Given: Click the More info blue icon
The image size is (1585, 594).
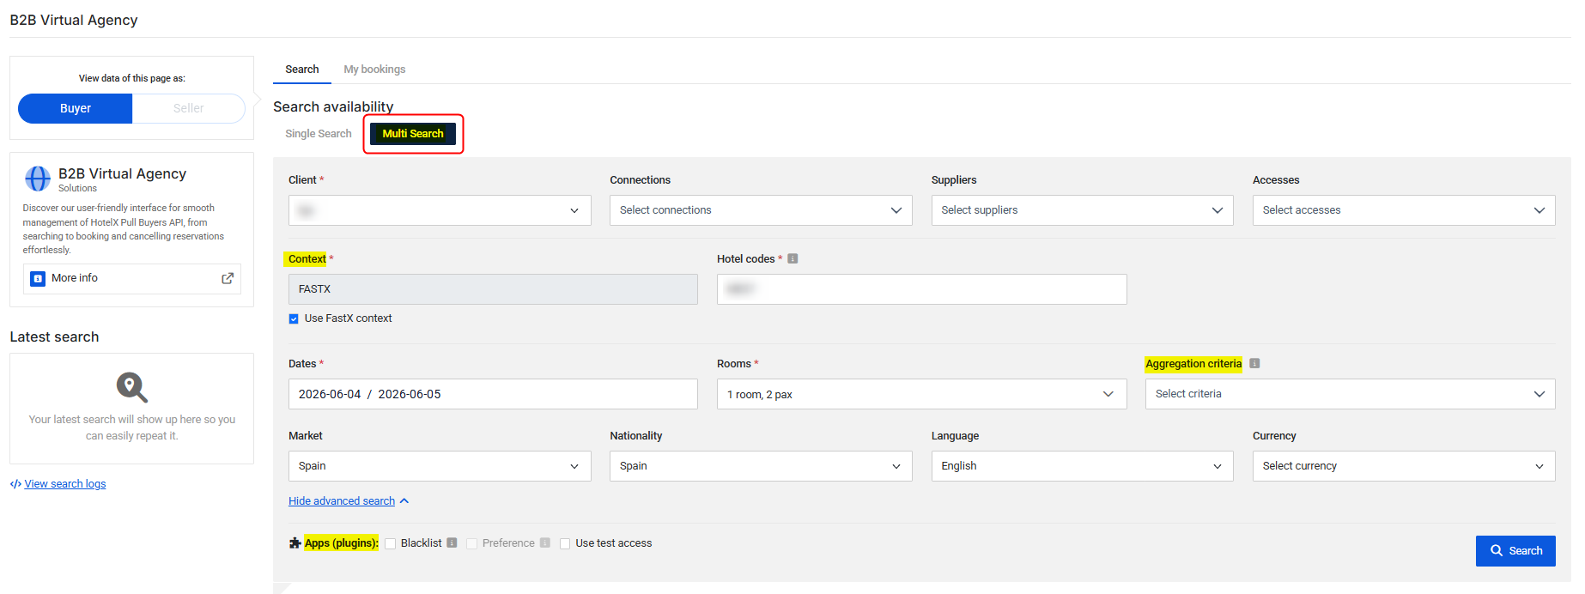Looking at the screenshot, I should tap(38, 279).
